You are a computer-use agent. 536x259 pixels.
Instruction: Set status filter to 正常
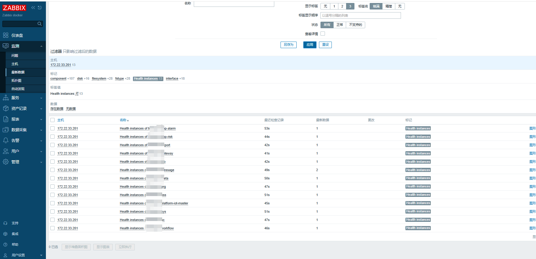click(340, 25)
